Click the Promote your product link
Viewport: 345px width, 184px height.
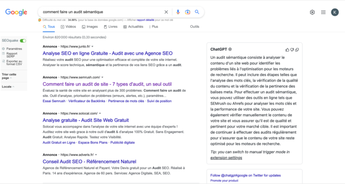(224, 181)
